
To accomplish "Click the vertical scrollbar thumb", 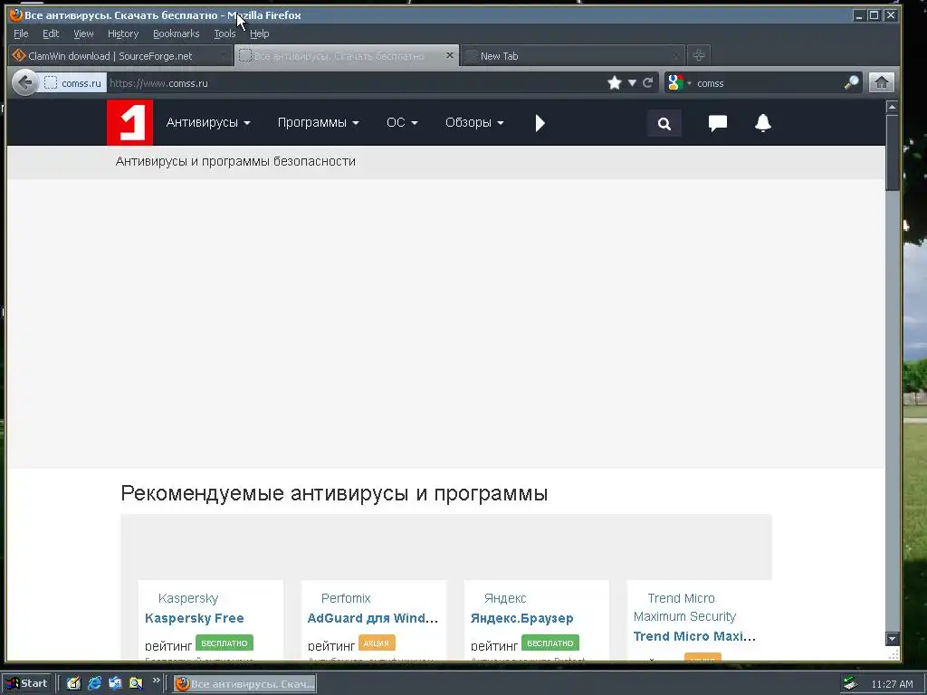I will pyautogui.click(x=892, y=152).
